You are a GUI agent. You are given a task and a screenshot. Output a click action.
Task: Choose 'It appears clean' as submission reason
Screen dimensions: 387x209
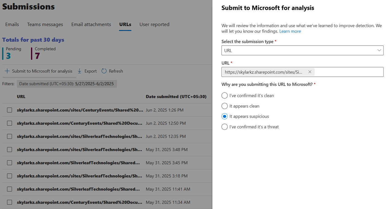pyautogui.click(x=224, y=106)
